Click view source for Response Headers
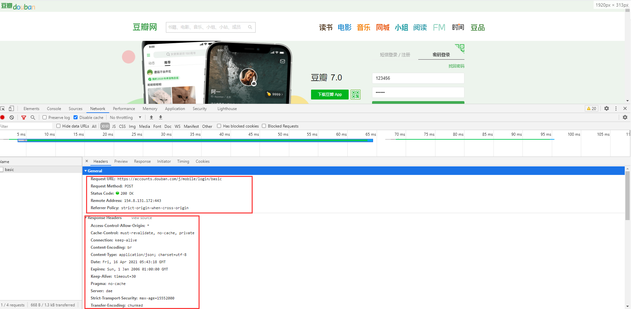631x309 pixels. 142,218
